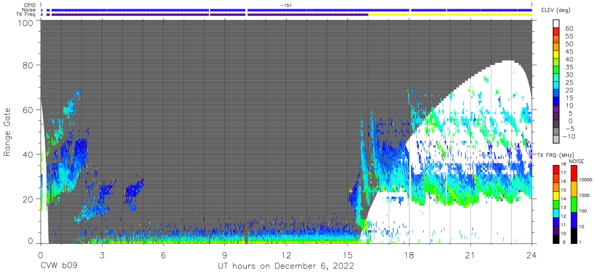Click the Range Gate axis label
The width and height of the screenshot is (598, 276).
[x=7, y=132]
